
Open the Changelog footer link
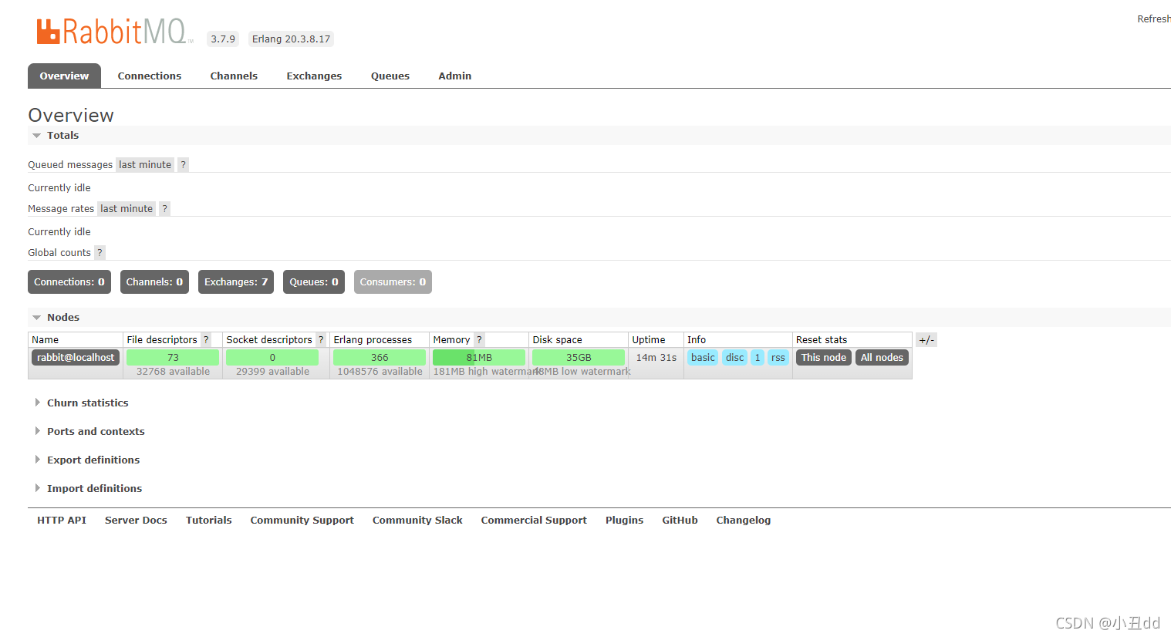744,521
